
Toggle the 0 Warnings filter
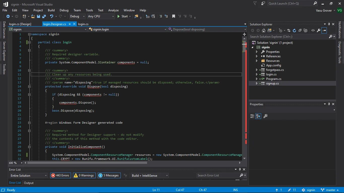point(84,175)
